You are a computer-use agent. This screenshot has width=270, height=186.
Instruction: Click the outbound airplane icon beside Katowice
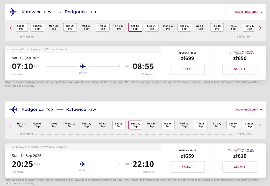point(13,12)
